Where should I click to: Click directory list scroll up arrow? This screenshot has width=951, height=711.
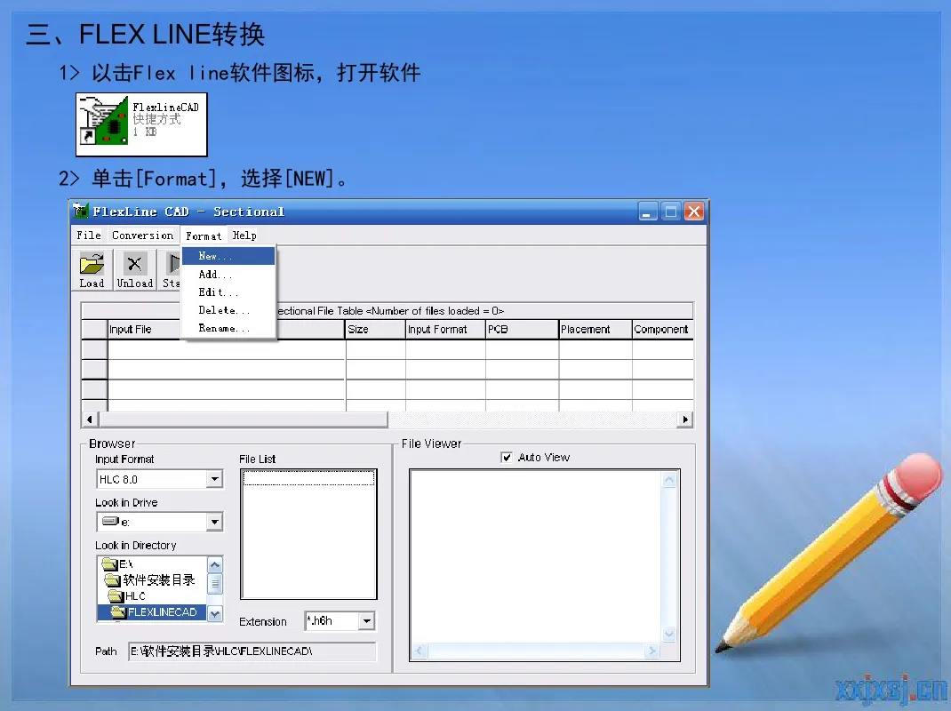coord(215,564)
